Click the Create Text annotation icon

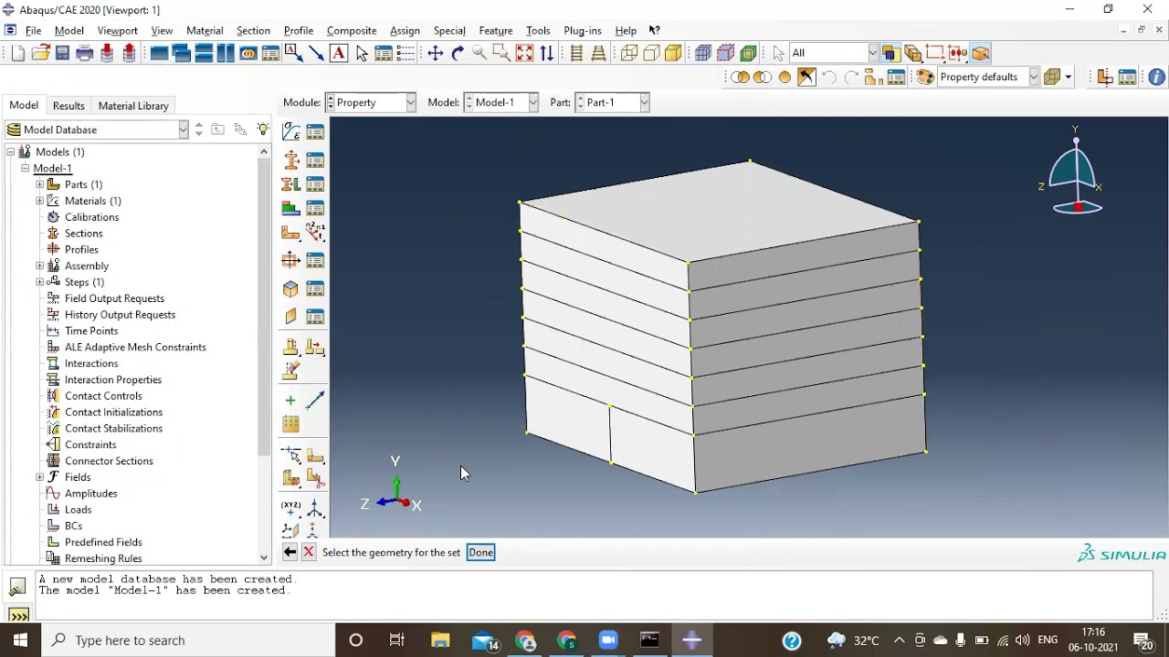(x=339, y=54)
